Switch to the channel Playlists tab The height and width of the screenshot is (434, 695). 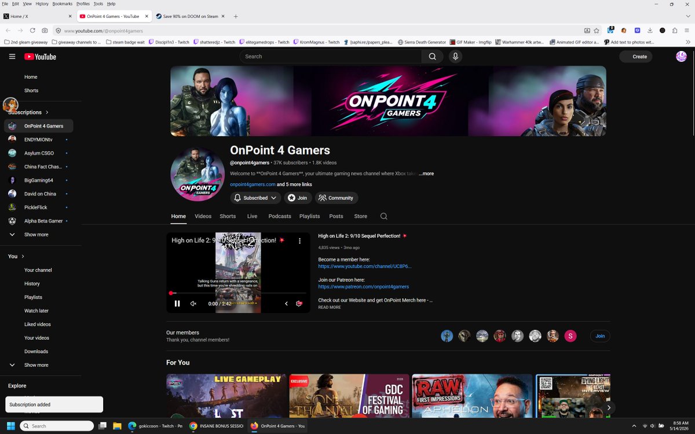[x=309, y=216]
